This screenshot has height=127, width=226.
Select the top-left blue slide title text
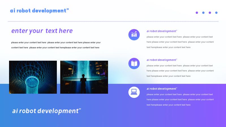click(40, 11)
